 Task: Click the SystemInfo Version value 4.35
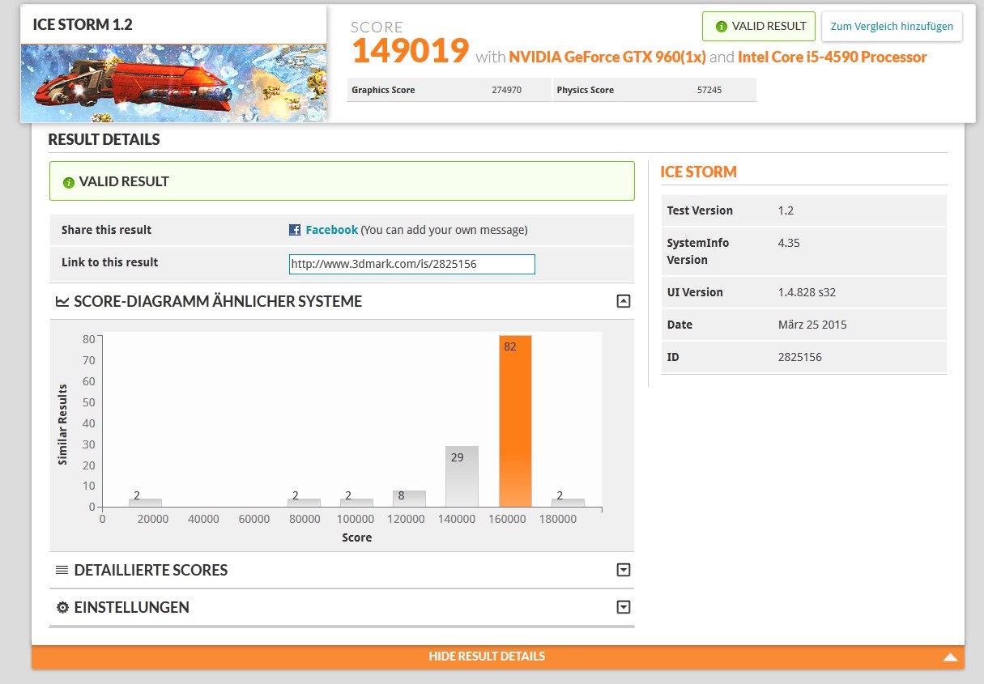click(789, 243)
